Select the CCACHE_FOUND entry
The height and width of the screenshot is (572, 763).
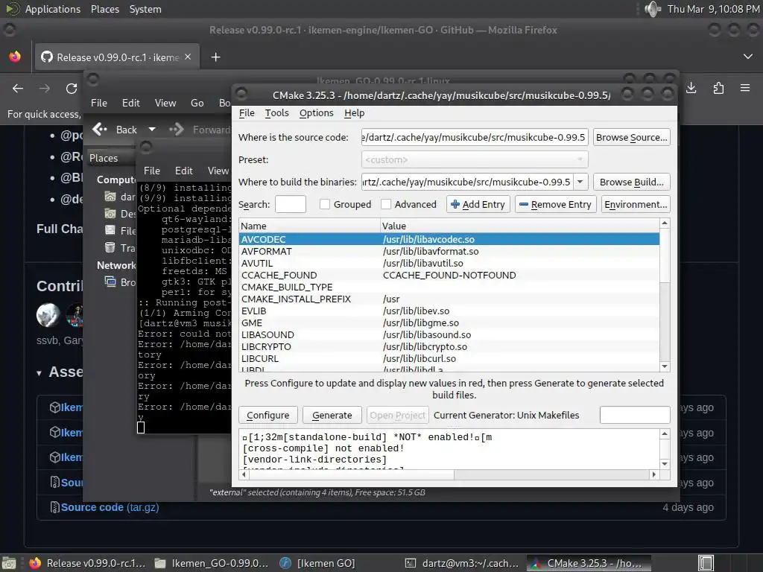pyautogui.click(x=449, y=276)
